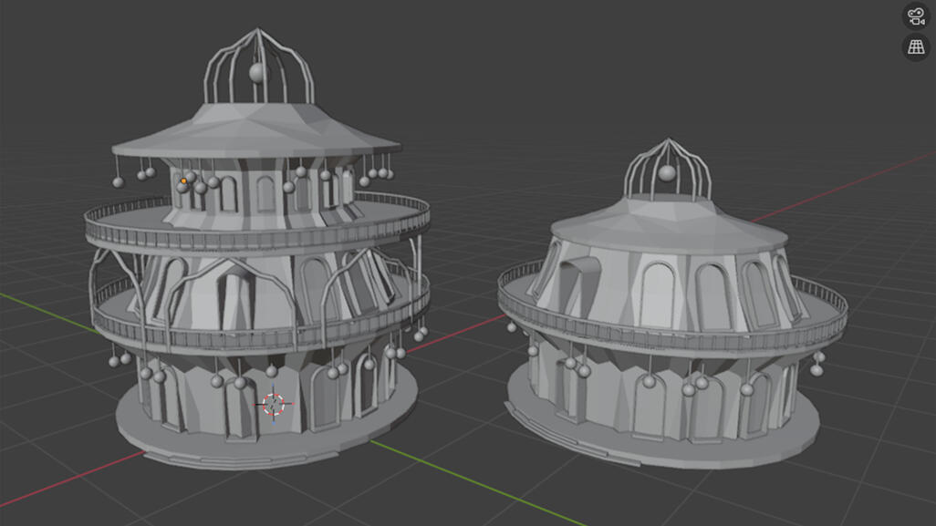Select the left three-tier tower model
Image resolution: width=936 pixels, height=526 pixels.
pyautogui.click(x=258, y=249)
